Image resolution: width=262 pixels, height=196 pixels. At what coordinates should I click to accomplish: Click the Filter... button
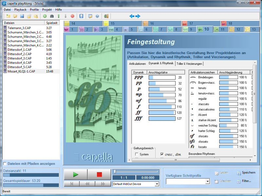pyautogui.click(x=244, y=181)
